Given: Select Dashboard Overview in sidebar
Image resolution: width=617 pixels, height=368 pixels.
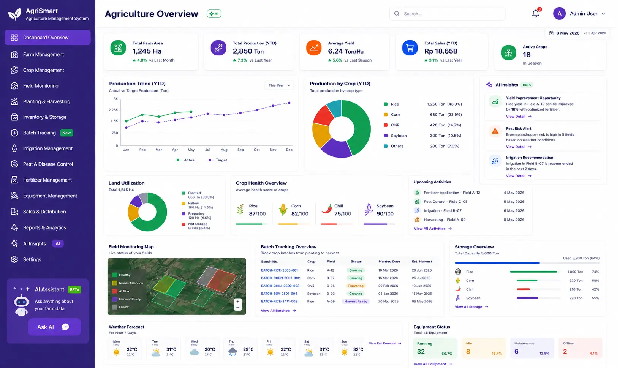Looking at the screenshot, I should [x=47, y=38].
